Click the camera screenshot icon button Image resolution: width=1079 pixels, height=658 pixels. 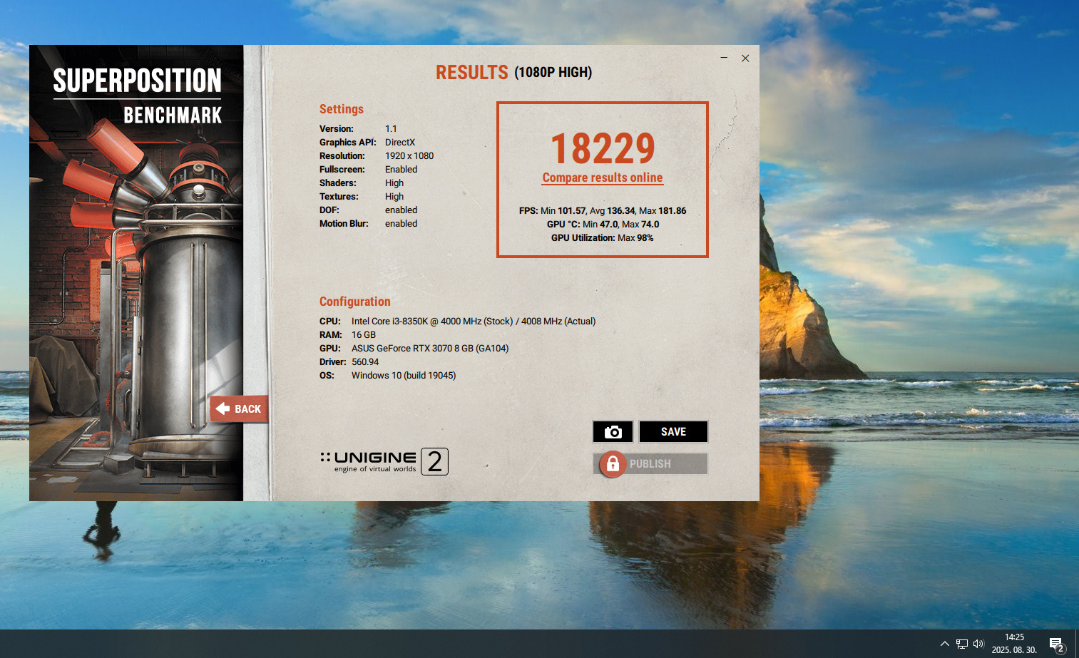(613, 432)
